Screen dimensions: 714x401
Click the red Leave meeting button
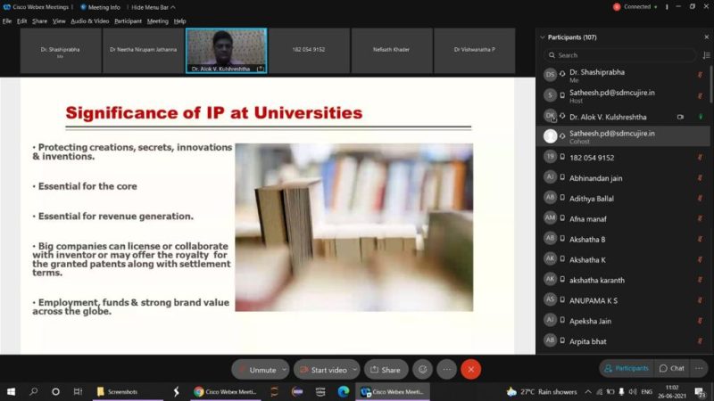click(x=470, y=369)
